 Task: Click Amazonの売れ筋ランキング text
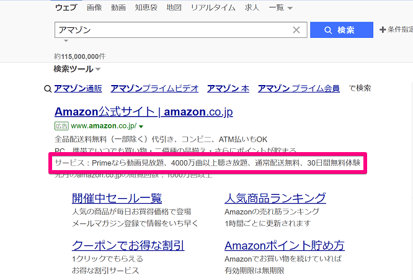(272, 212)
